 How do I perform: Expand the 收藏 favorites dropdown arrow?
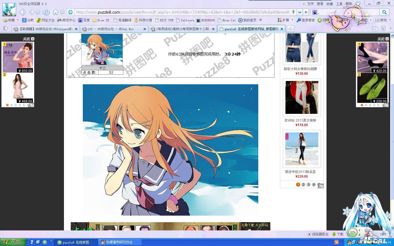[18, 20]
